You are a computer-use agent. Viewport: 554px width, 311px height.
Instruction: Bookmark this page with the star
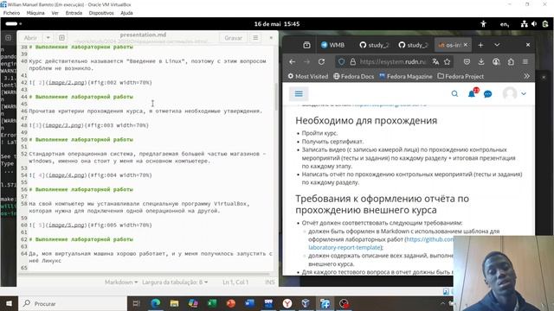point(447,61)
